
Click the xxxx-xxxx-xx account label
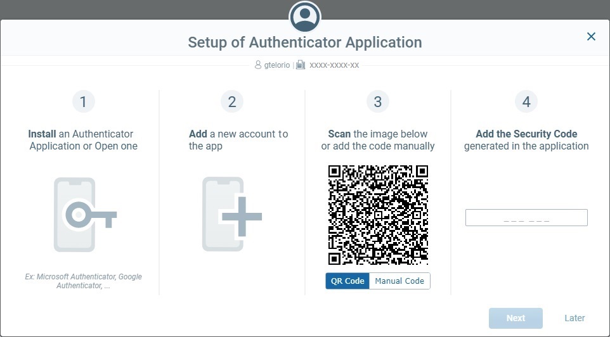(334, 65)
